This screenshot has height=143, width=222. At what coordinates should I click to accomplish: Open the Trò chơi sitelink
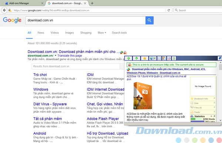(x=40, y=75)
